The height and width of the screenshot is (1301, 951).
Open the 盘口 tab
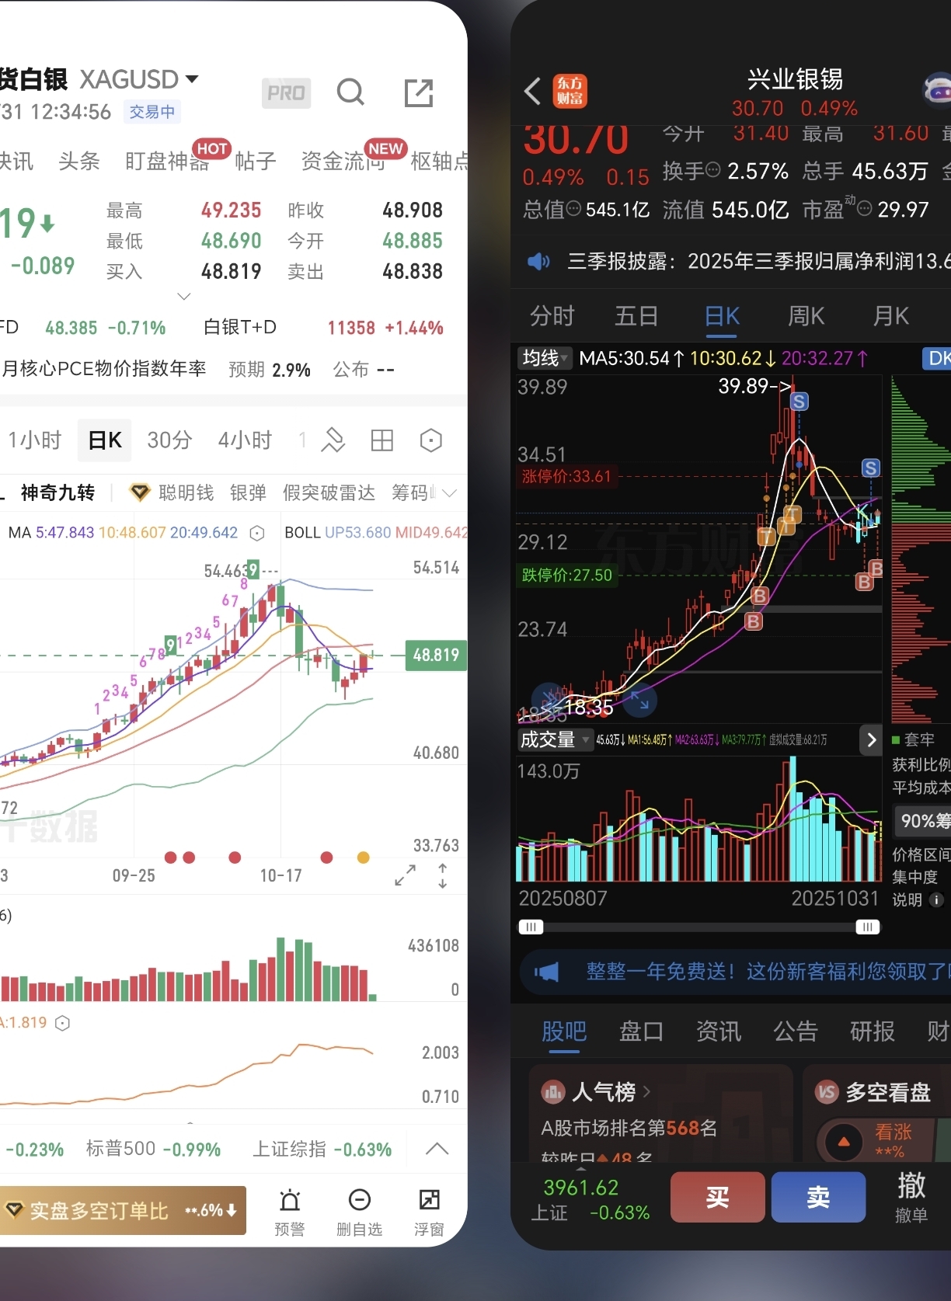641,1031
